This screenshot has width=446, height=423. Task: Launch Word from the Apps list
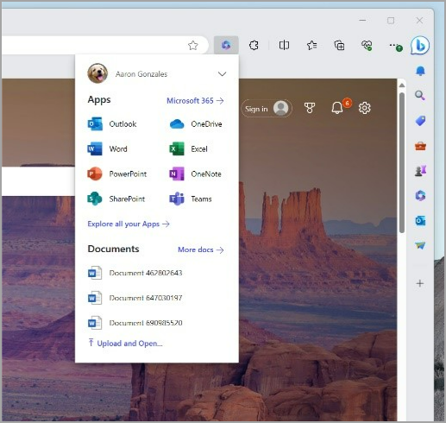(107, 148)
